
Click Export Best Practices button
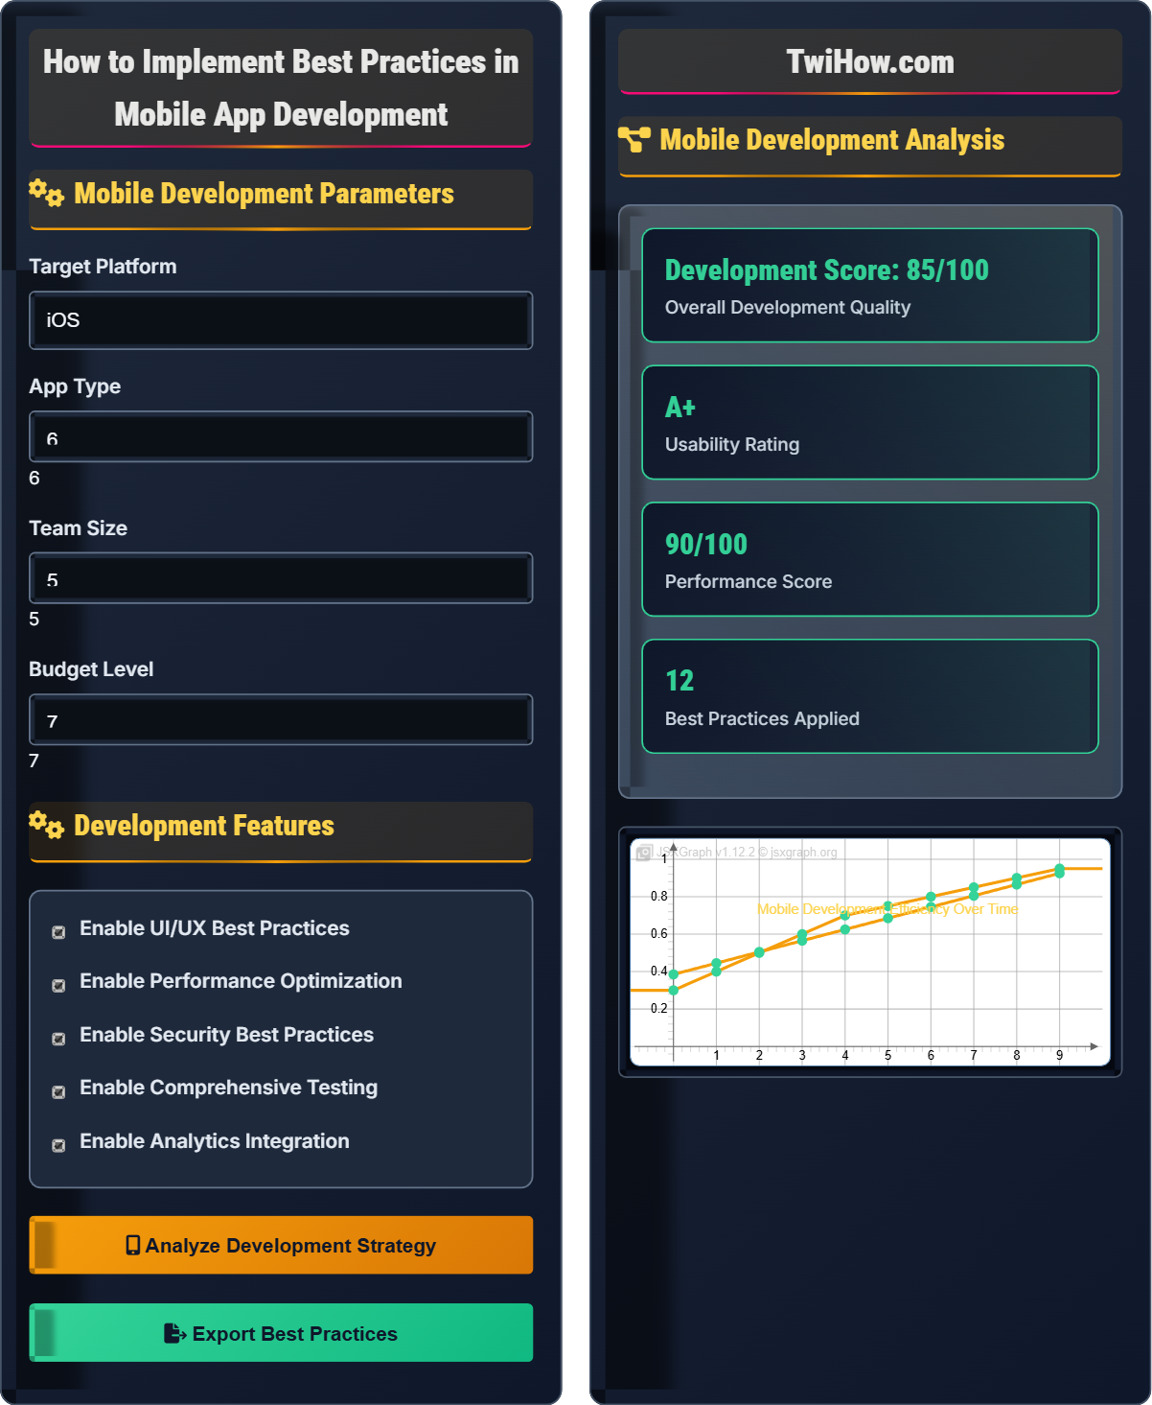(281, 1332)
